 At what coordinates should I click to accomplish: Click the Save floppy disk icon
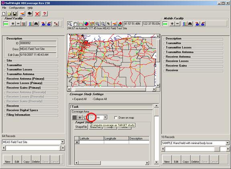[15, 14]
